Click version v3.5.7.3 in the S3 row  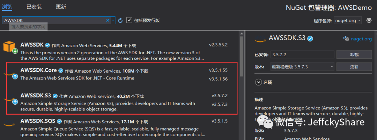pos(220,104)
